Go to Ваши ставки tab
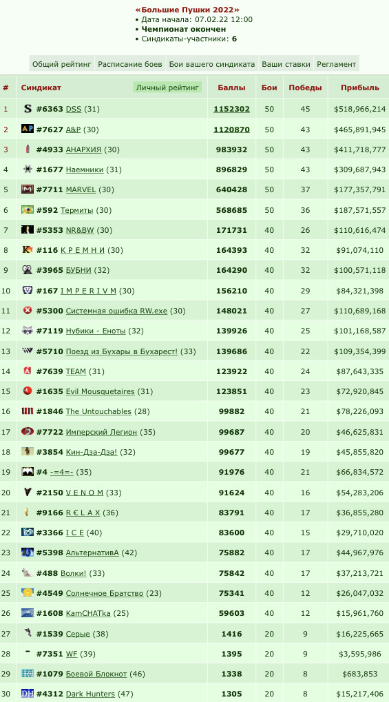Viewport: 389px width, 702px height. [x=286, y=64]
